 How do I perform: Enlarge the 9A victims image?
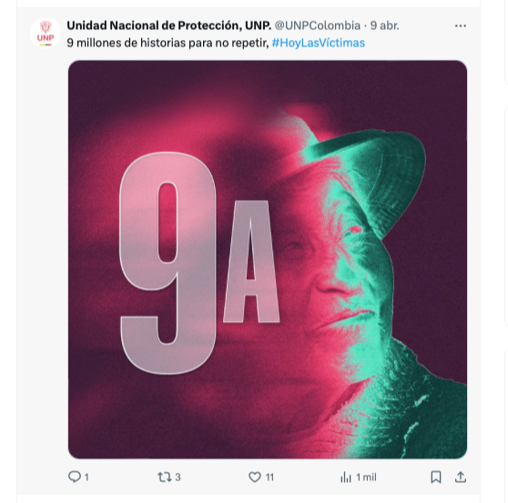pyautogui.click(x=268, y=259)
